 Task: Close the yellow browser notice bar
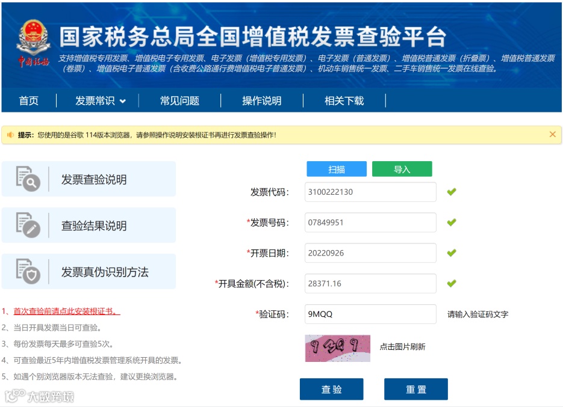[x=553, y=134]
